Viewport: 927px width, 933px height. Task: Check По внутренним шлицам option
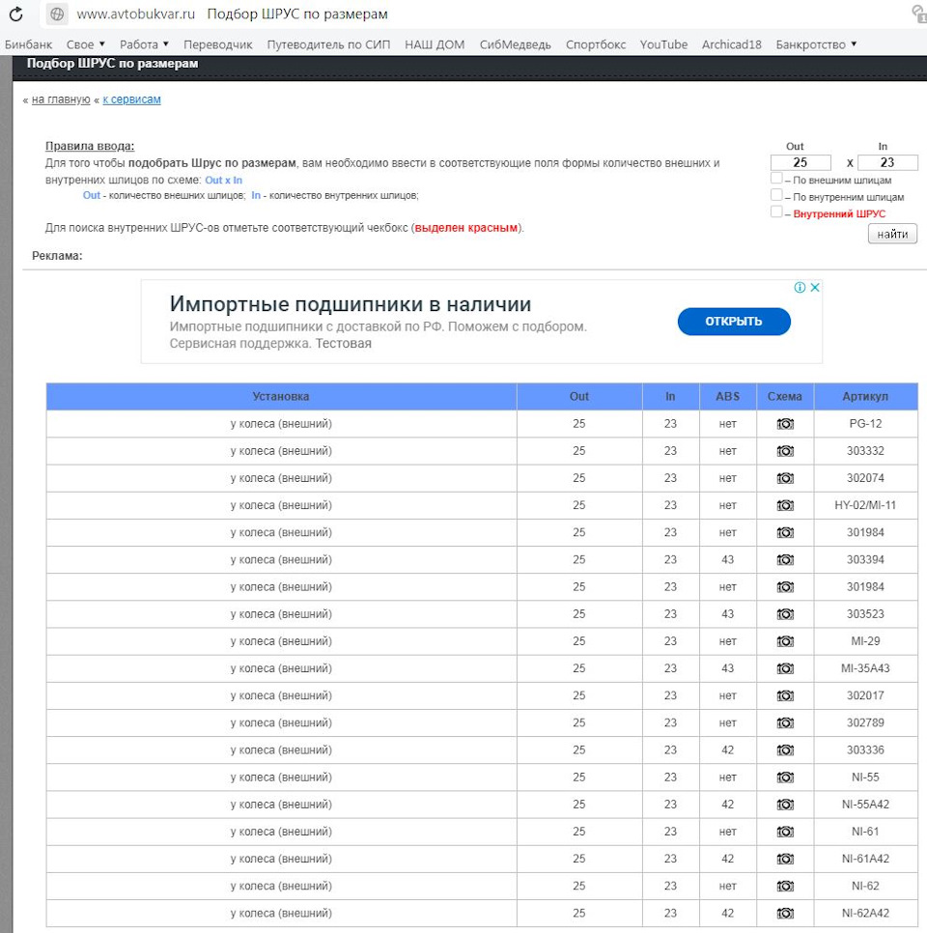[x=776, y=195]
